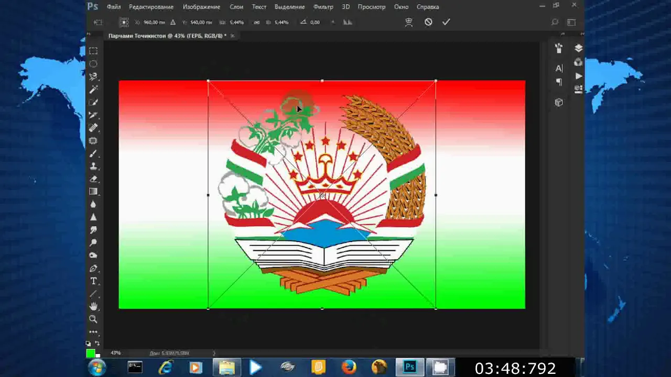Open the Справка menu
671x377 pixels.
[428, 7]
